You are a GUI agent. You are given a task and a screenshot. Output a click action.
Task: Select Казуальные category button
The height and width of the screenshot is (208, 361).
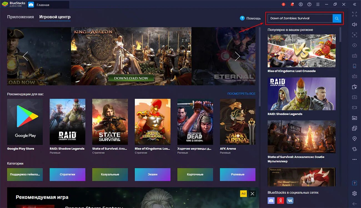point(110,174)
